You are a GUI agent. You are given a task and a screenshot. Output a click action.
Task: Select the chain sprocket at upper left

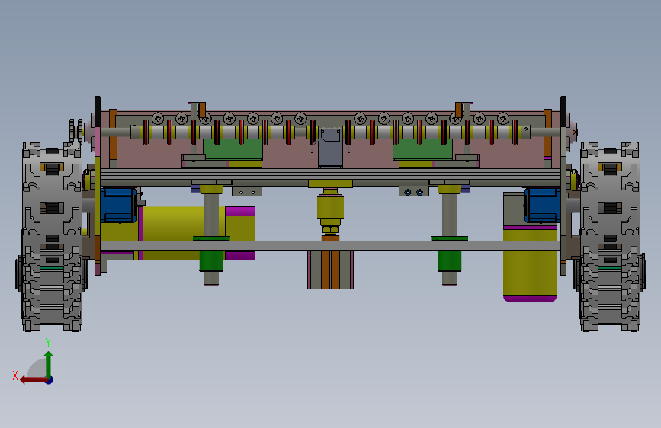76,132
